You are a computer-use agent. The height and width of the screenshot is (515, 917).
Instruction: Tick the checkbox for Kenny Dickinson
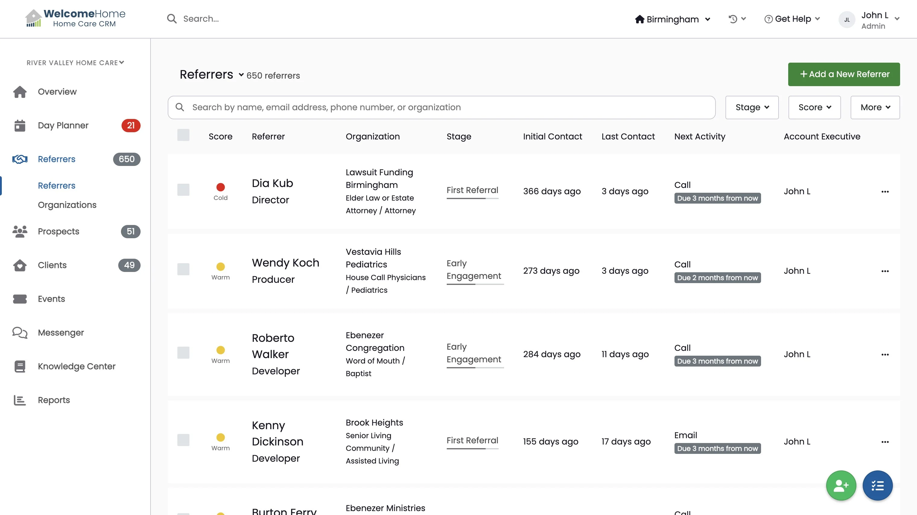tap(183, 440)
